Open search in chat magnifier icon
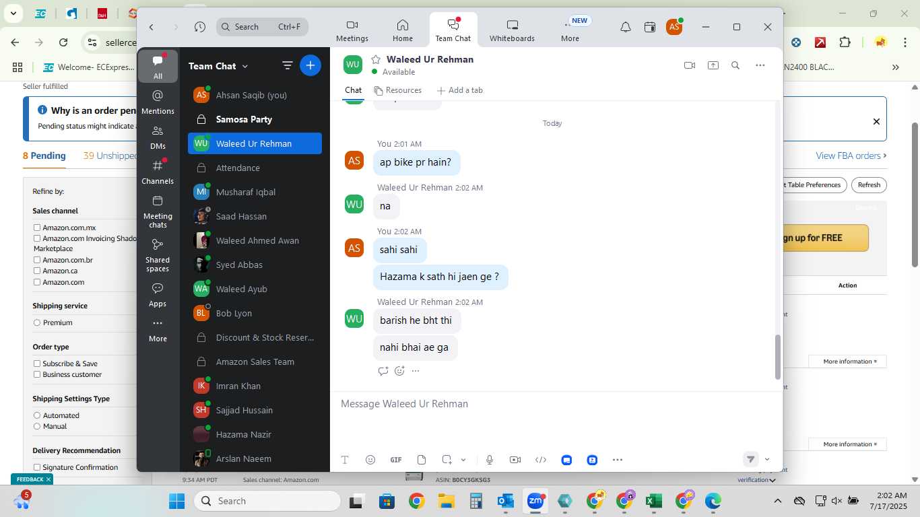 [735, 65]
